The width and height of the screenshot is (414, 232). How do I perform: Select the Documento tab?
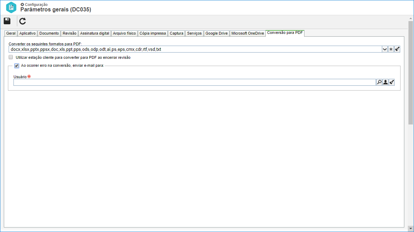(49, 33)
